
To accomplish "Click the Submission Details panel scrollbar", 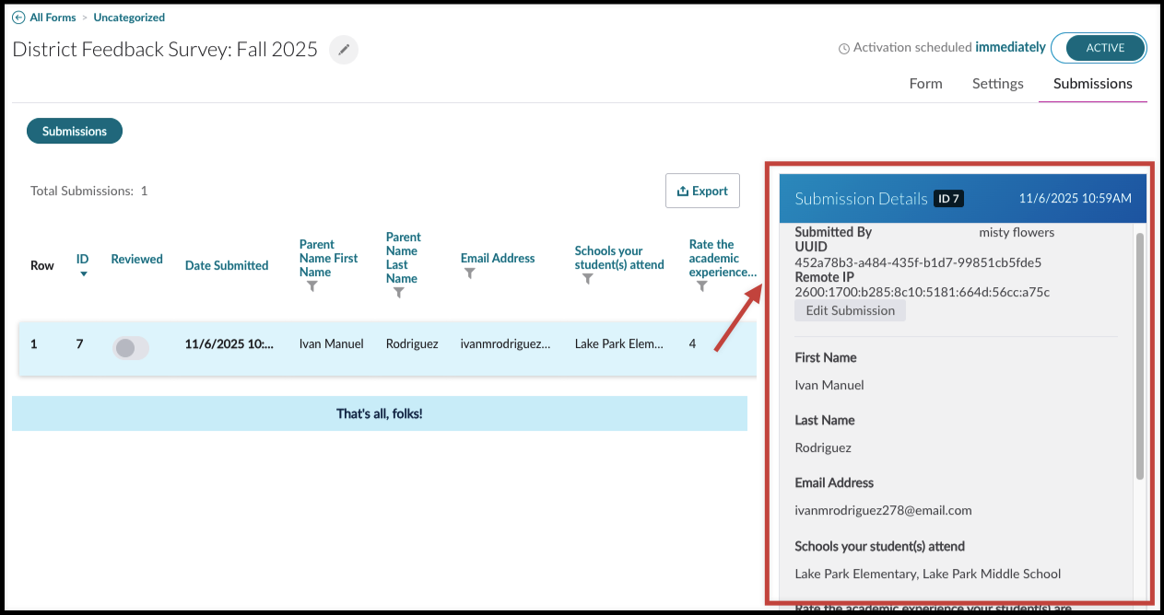I will 1140,354.
